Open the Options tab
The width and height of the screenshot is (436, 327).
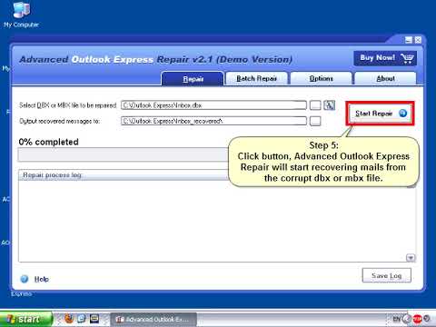(321, 79)
